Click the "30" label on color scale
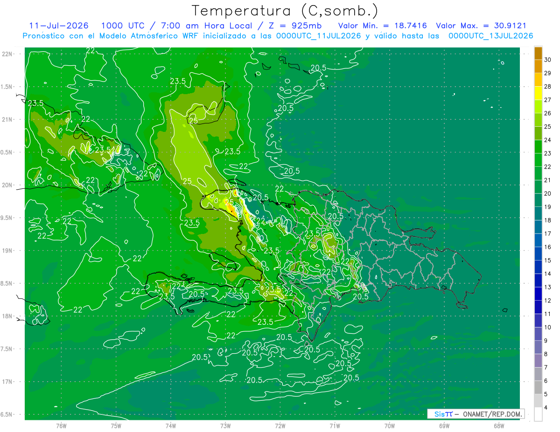 click(548, 60)
